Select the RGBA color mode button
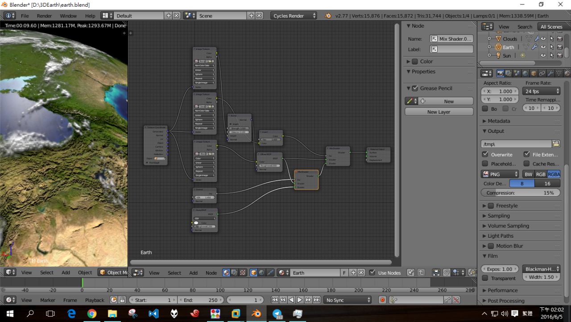 (x=554, y=174)
